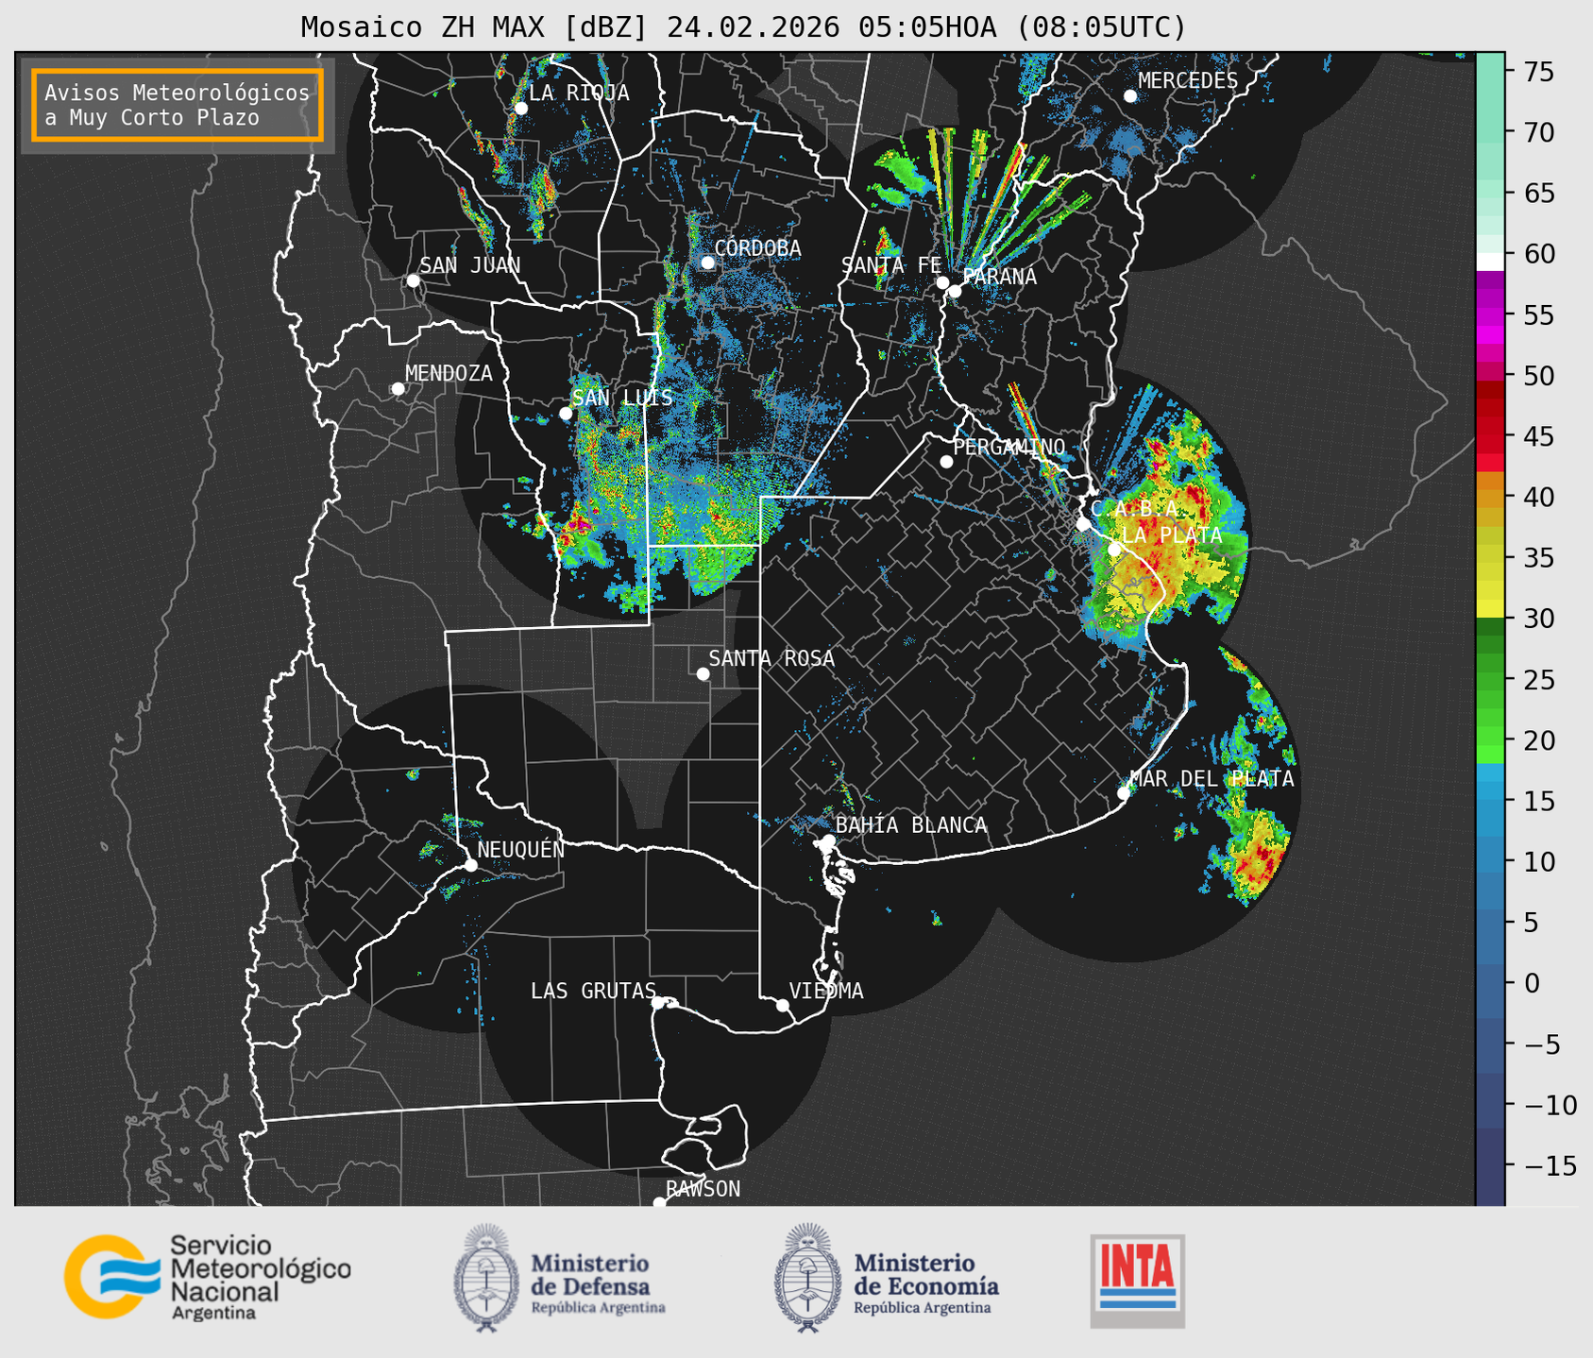Click the Ministerio de Economía emblem

coord(806,1278)
